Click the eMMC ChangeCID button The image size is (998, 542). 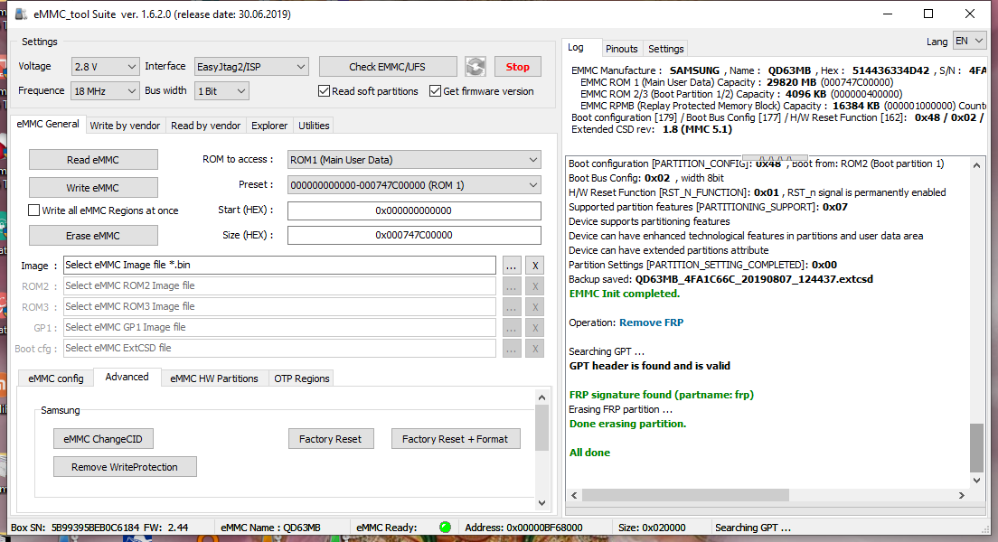tap(103, 439)
